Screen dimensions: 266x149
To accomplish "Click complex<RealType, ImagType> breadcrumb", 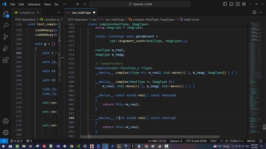I will pyautogui.click(x=154, y=19).
